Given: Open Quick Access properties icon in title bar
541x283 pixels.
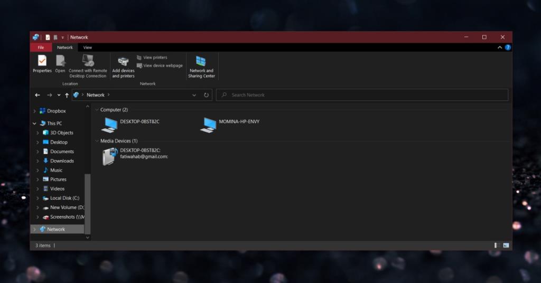Looking at the screenshot, I should 48,37.
